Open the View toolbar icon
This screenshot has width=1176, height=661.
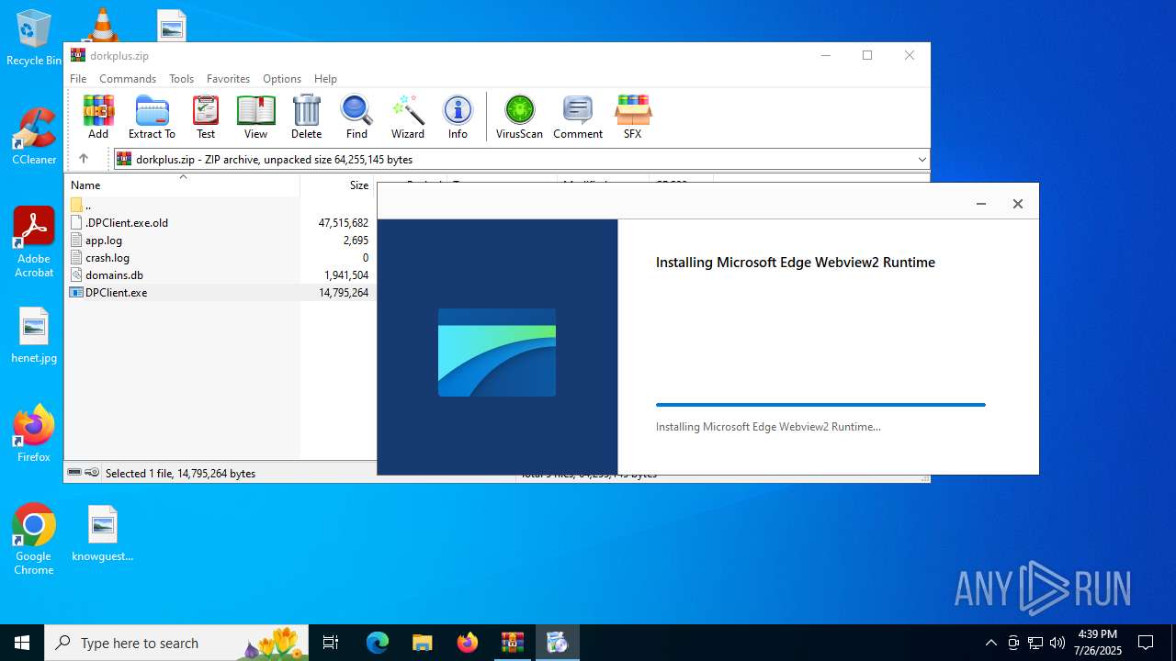pos(255,117)
